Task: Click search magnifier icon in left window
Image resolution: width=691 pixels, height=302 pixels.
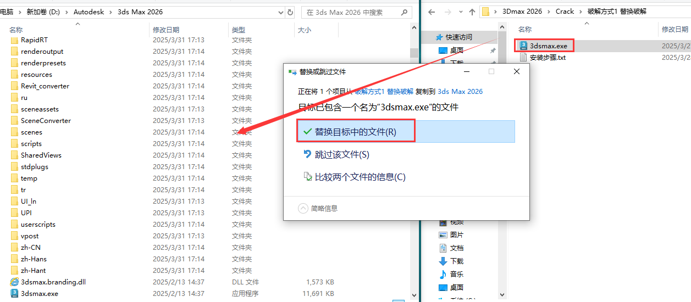Action: point(405,12)
